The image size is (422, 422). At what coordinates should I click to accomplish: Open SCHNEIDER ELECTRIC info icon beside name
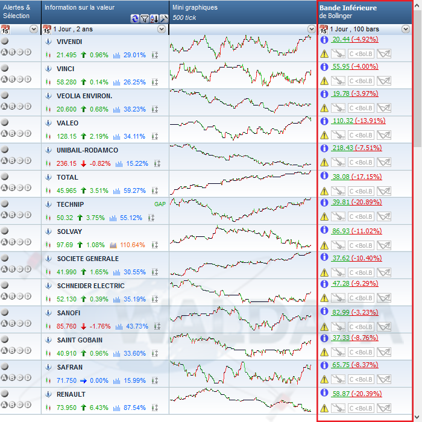(x=48, y=286)
